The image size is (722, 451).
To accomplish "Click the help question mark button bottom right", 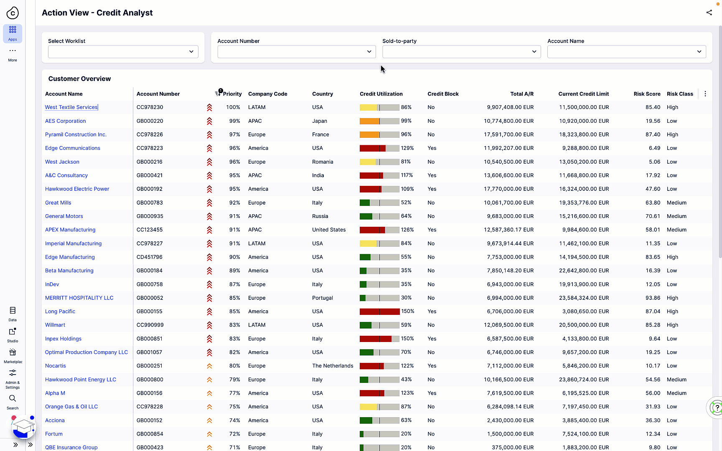I will click(717, 408).
